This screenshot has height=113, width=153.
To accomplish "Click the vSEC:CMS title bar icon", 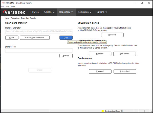I will [4, 3].
